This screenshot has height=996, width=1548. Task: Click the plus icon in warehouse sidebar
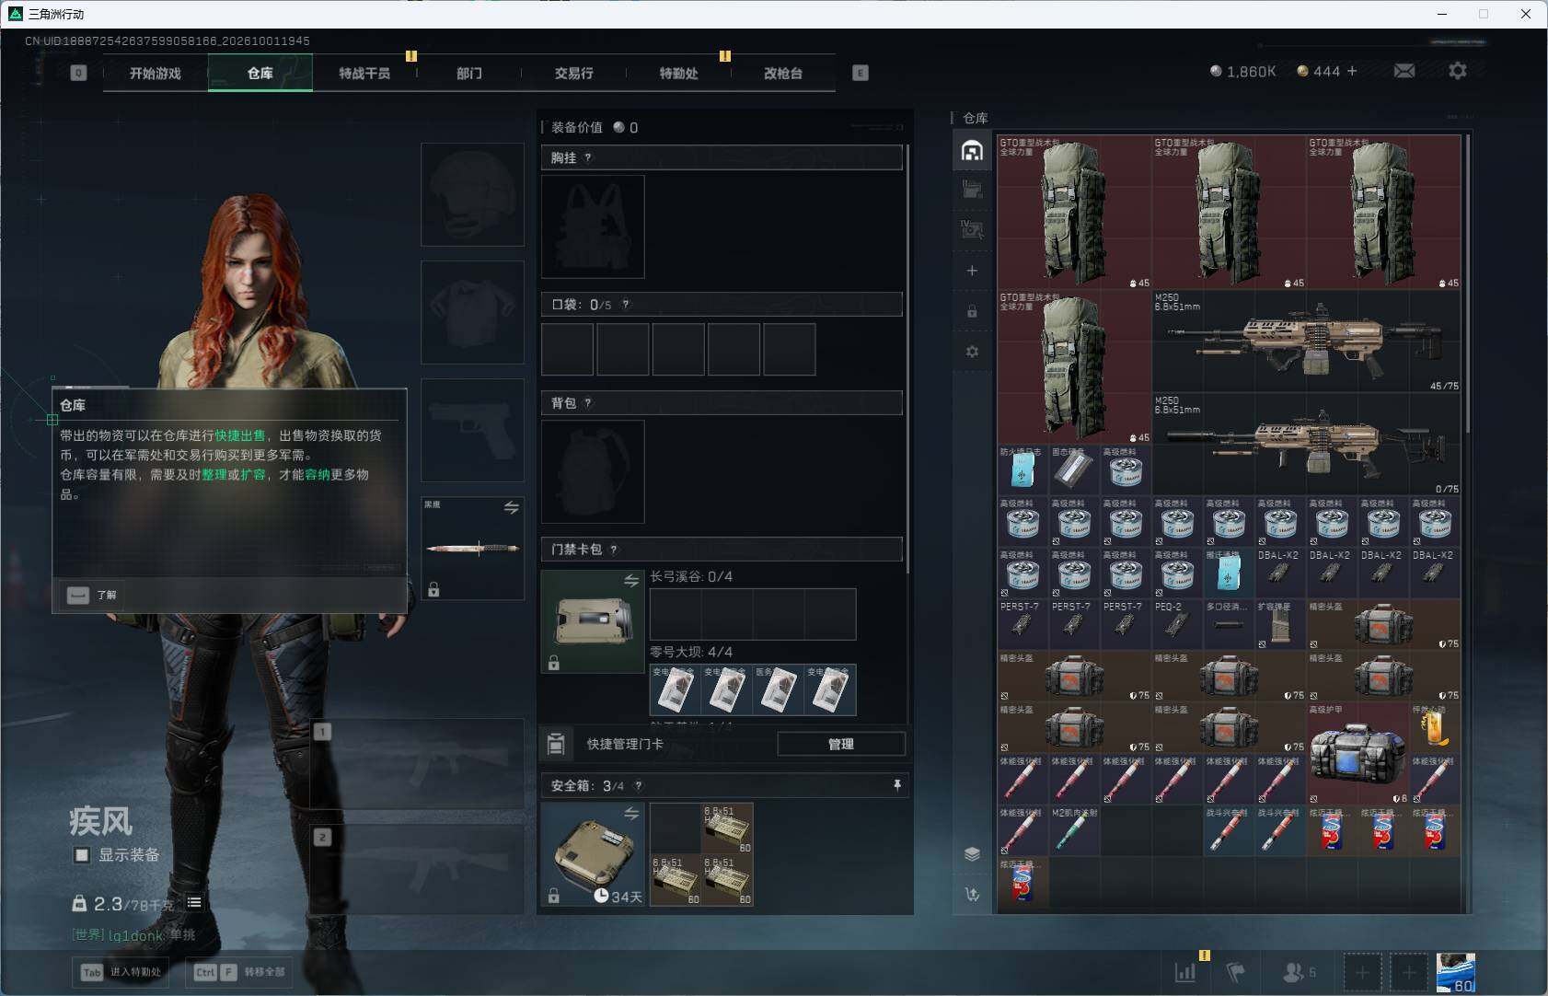click(x=972, y=271)
